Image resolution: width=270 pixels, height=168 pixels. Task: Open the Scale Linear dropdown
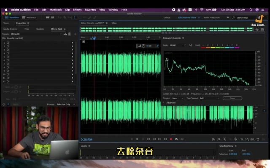coord(178,45)
